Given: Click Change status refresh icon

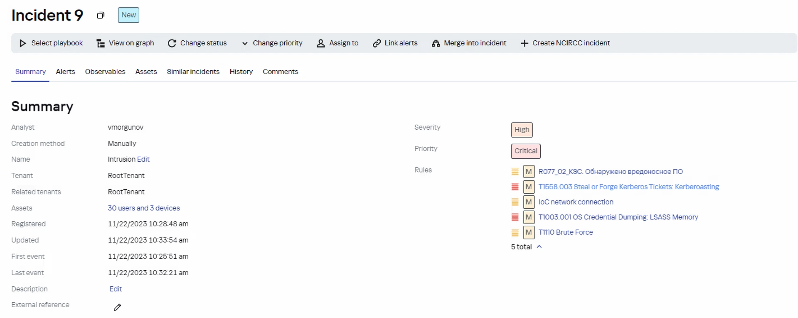Looking at the screenshot, I should [172, 43].
